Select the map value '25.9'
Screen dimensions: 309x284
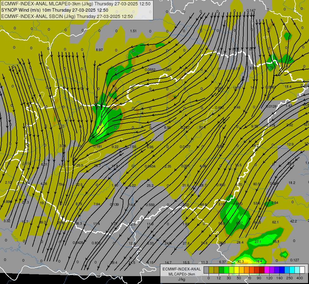coord(80,165)
